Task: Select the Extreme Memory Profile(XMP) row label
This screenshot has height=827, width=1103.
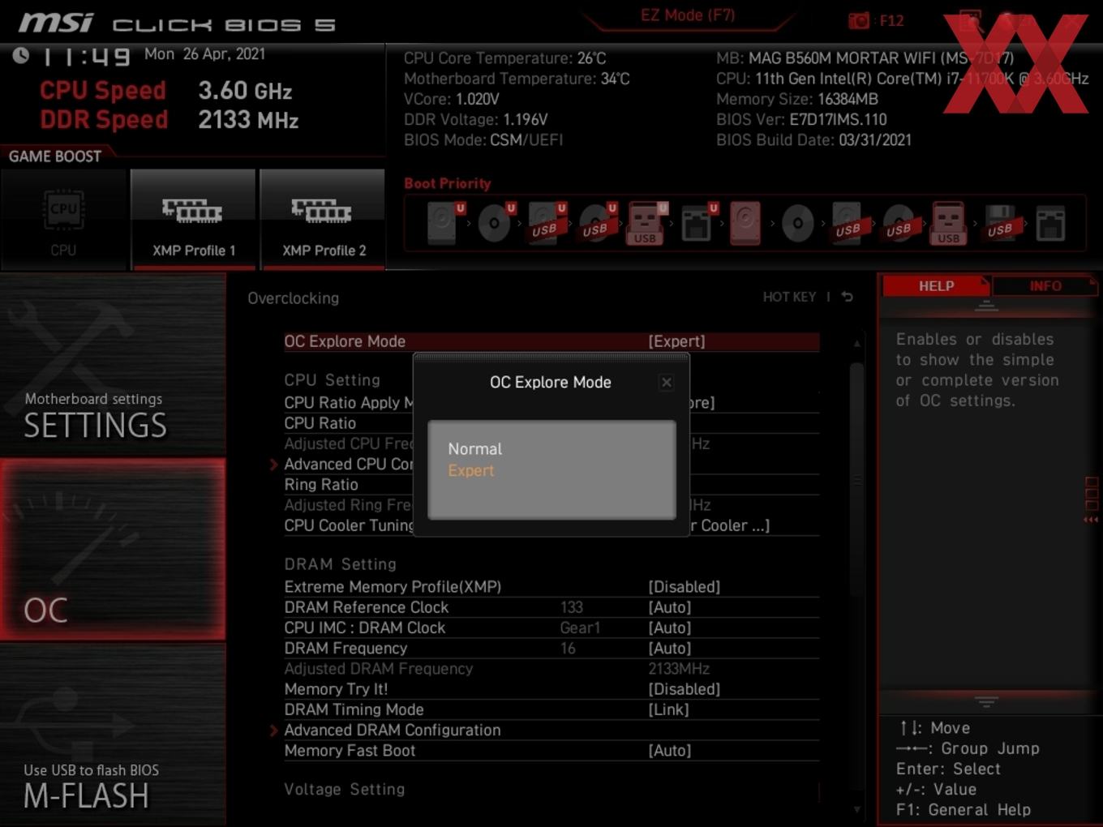Action: click(x=393, y=586)
